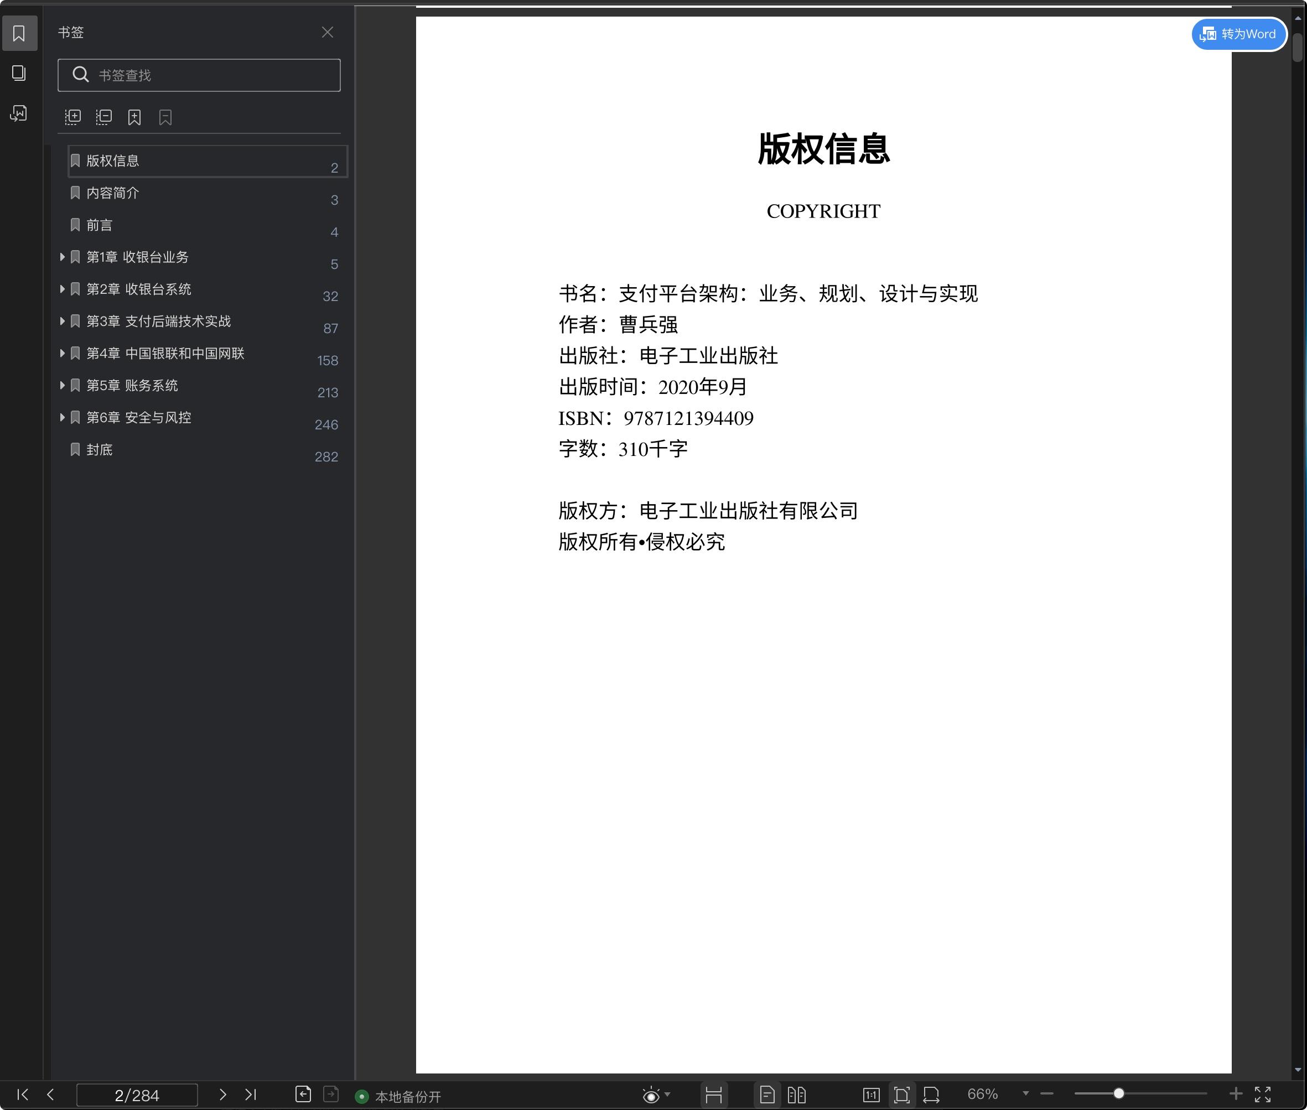Click the 转为Word button
This screenshot has width=1307, height=1110.
click(1238, 34)
